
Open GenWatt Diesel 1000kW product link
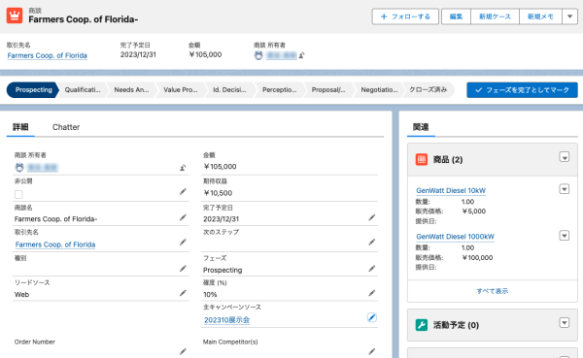pos(455,237)
